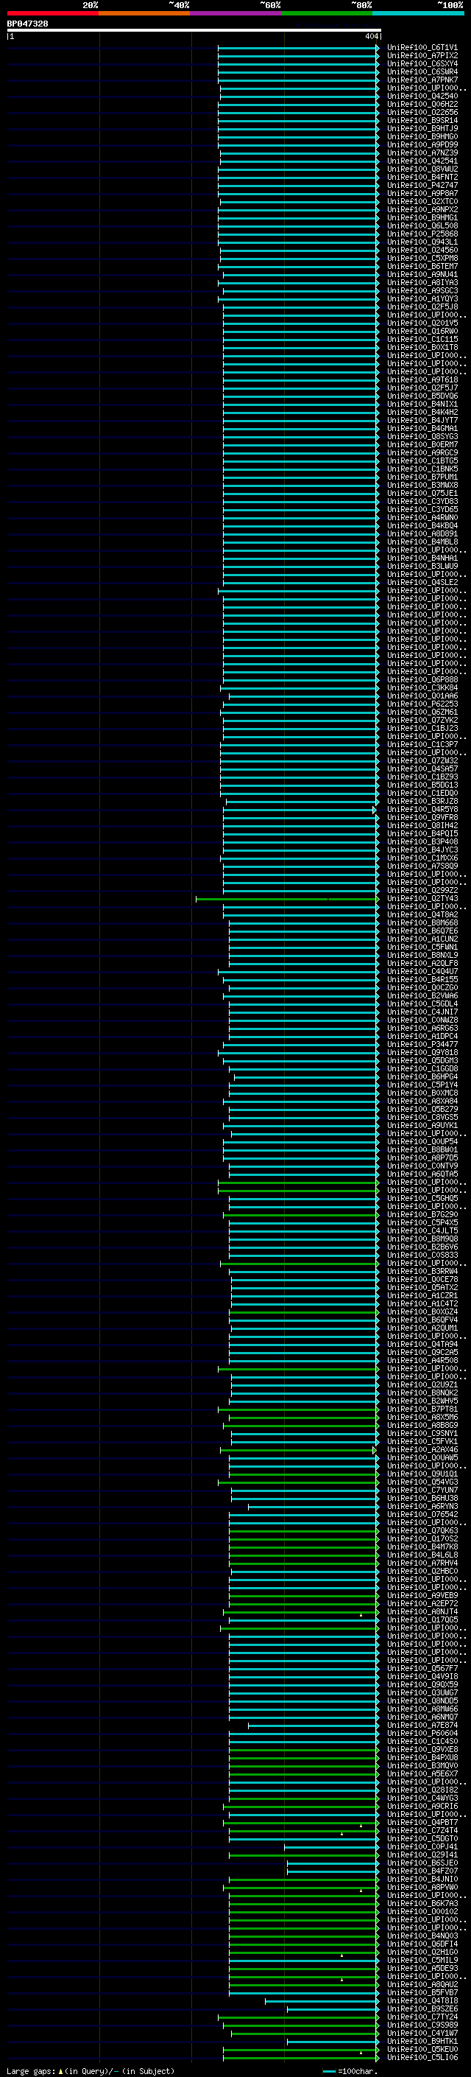This screenshot has height=2077, width=471.
Task: Click the cyan ~100% identity legend segment
Action: 419,13
